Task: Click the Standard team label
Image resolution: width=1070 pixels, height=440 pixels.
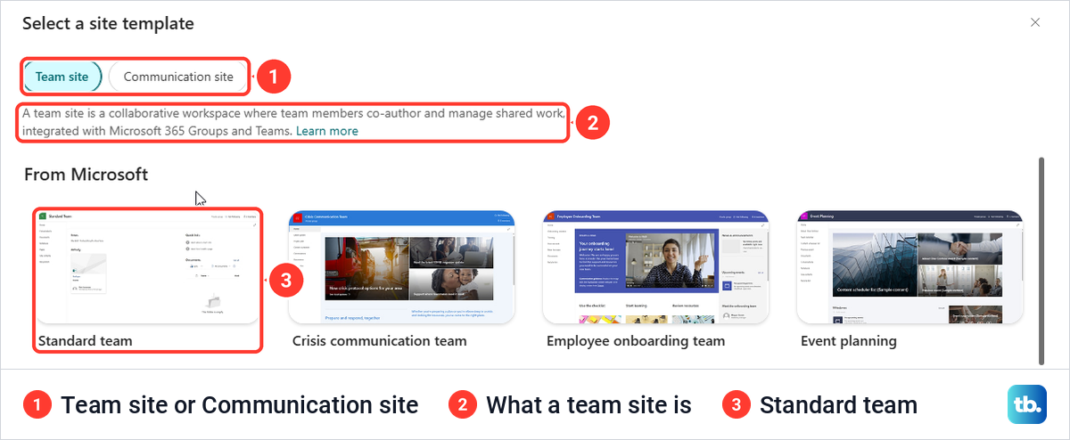Action: (85, 340)
